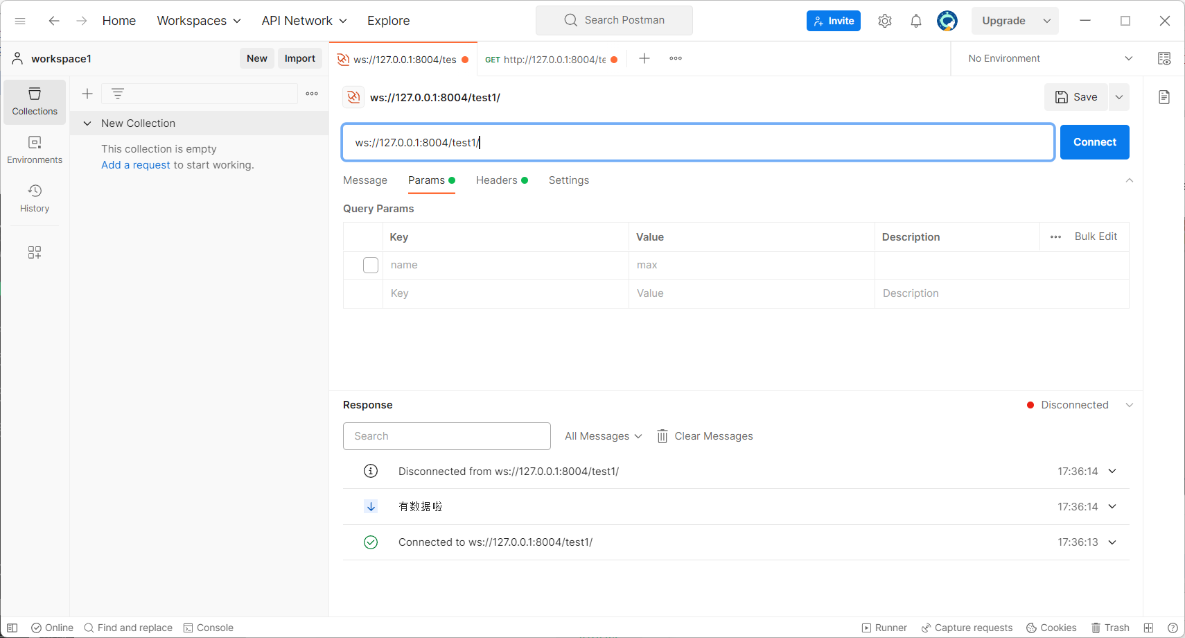The image size is (1185, 638).
Task: Focus the response Search field
Action: [447, 436]
